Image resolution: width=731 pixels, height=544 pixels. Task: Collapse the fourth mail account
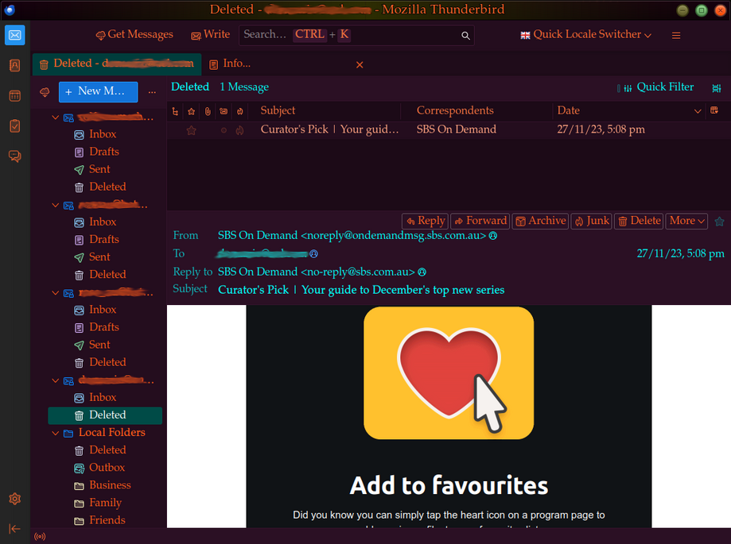coord(56,380)
